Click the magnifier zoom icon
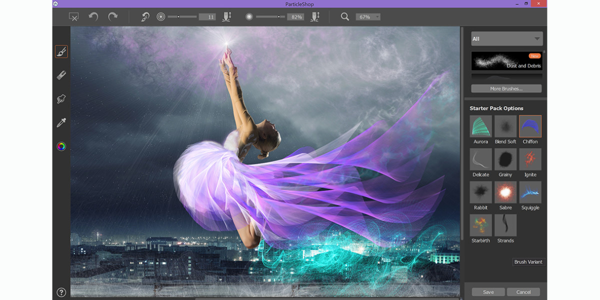This screenshot has width=600, height=300. (x=345, y=17)
